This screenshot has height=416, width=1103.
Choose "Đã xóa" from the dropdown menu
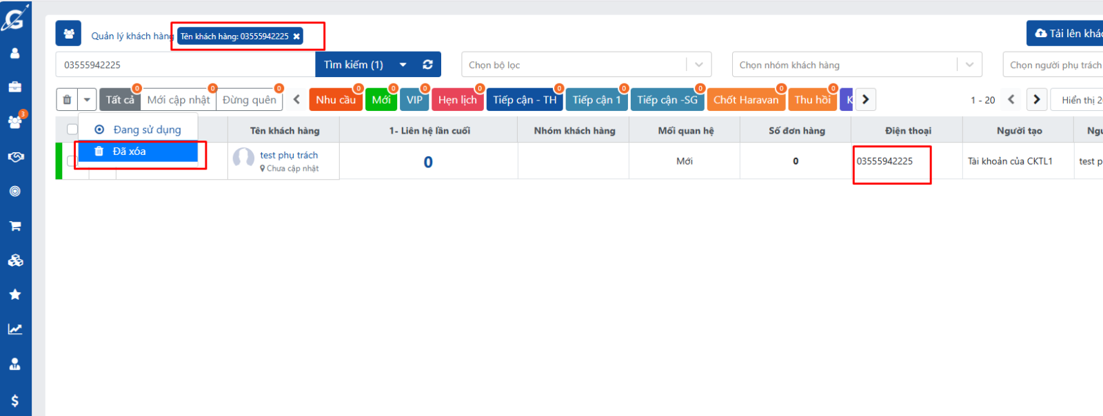(130, 152)
